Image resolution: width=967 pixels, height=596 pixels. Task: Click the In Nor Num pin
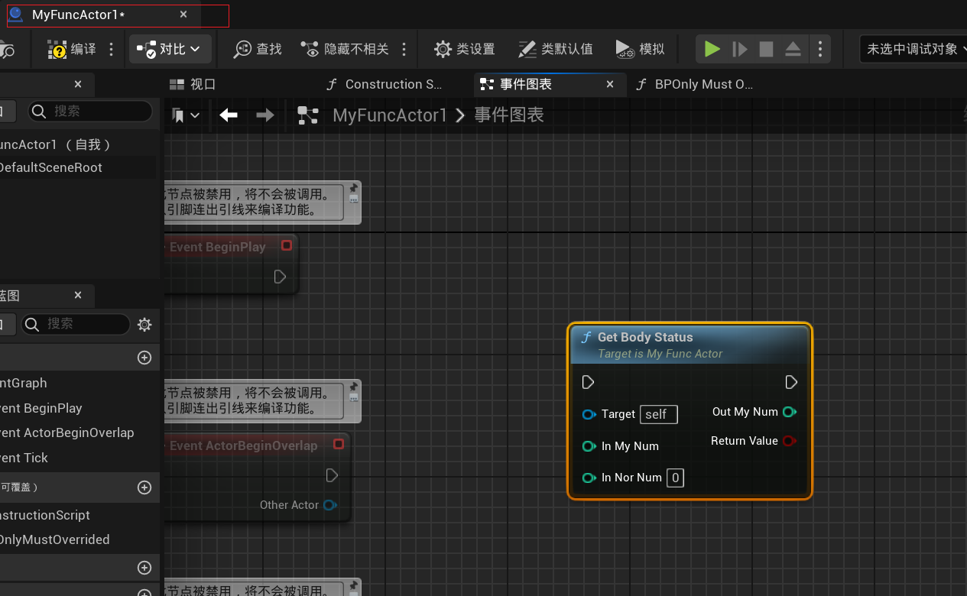[589, 478]
